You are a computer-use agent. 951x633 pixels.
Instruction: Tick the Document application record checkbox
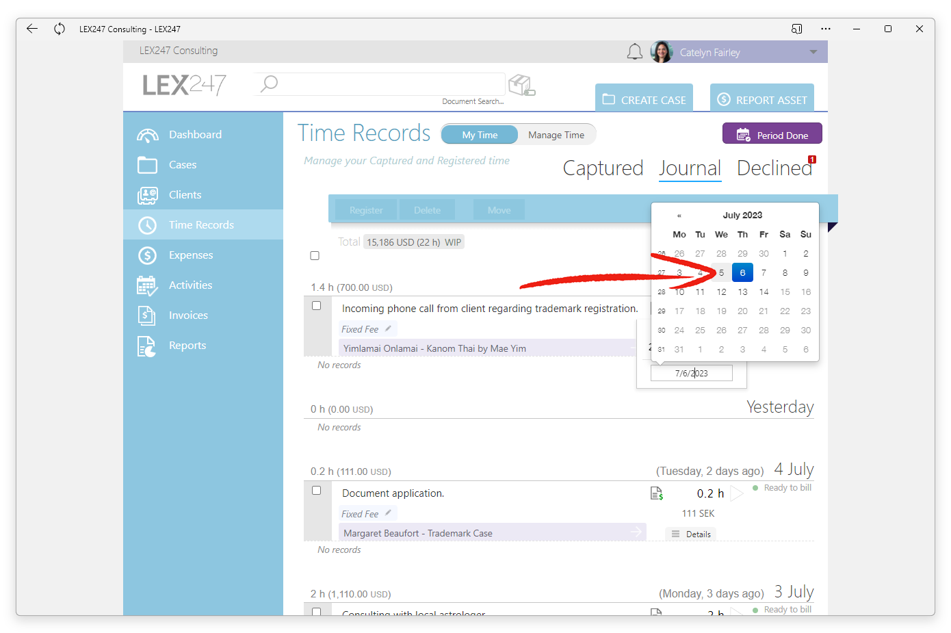click(x=316, y=491)
